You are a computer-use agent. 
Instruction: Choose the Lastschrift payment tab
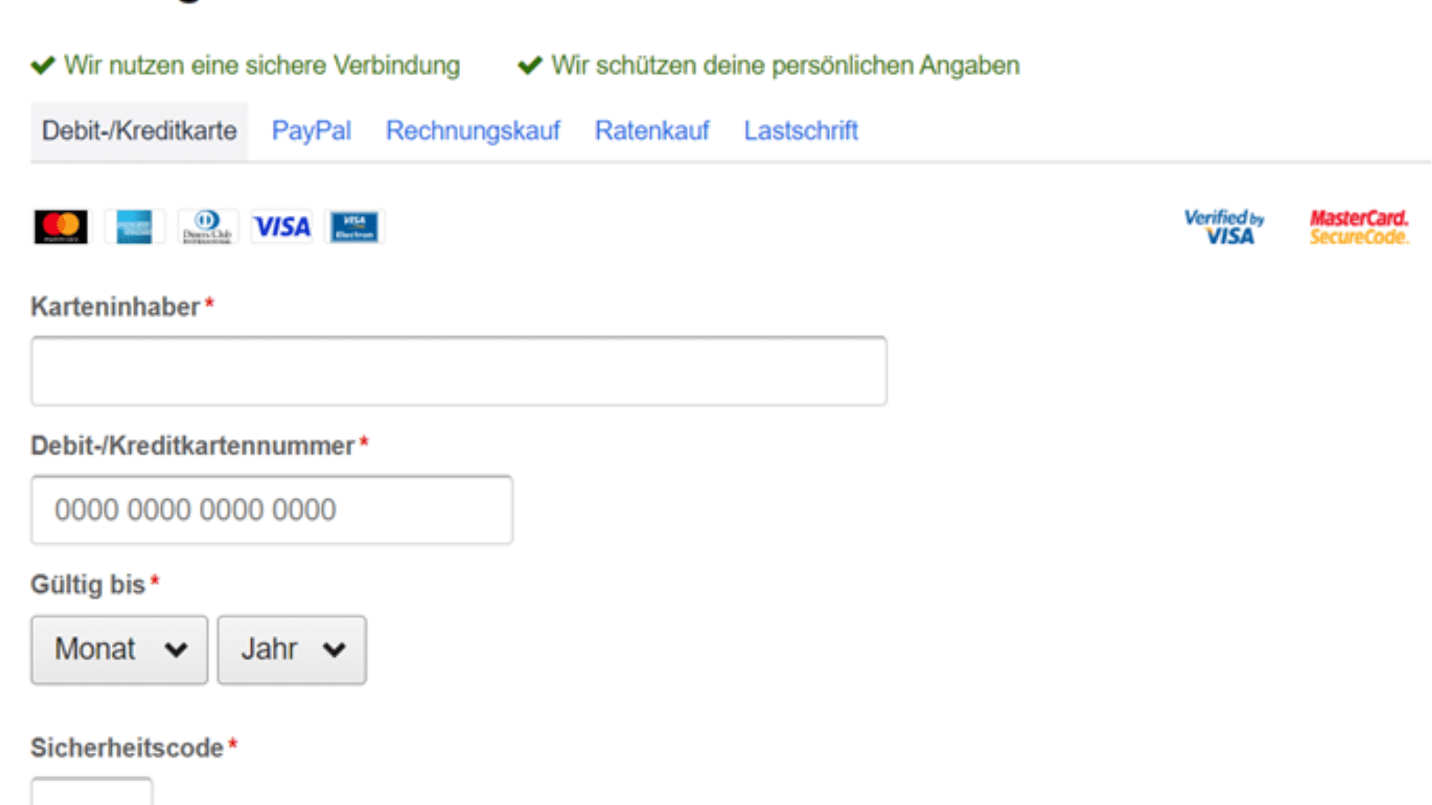pyautogui.click(x=800, y=131)
